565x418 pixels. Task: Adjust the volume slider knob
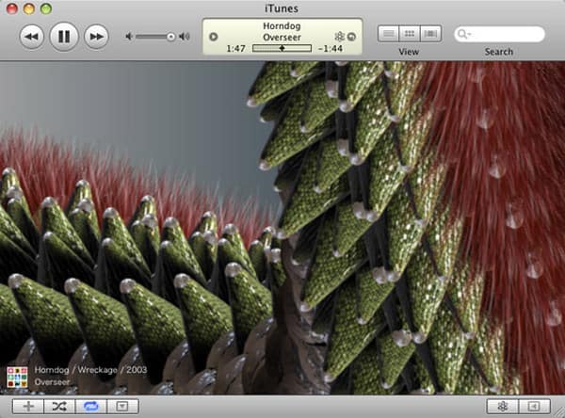(x=171, y=37)
